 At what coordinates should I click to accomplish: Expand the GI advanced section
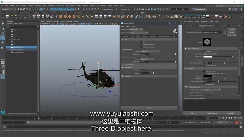(123, 65)
